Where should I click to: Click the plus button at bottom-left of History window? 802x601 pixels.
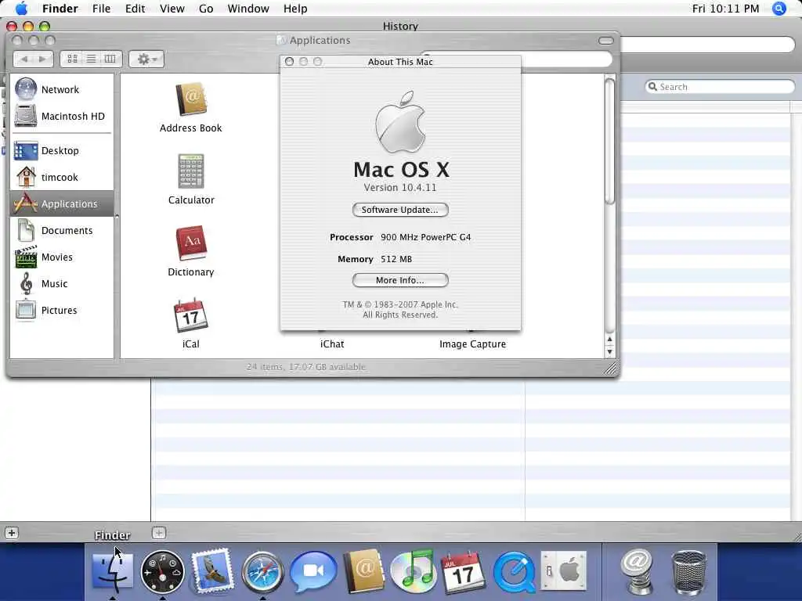pyautogui.click(x=11, y=534)
